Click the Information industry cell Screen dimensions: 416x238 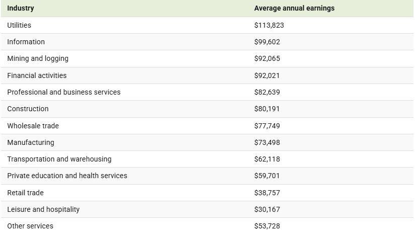click(26, 42)
